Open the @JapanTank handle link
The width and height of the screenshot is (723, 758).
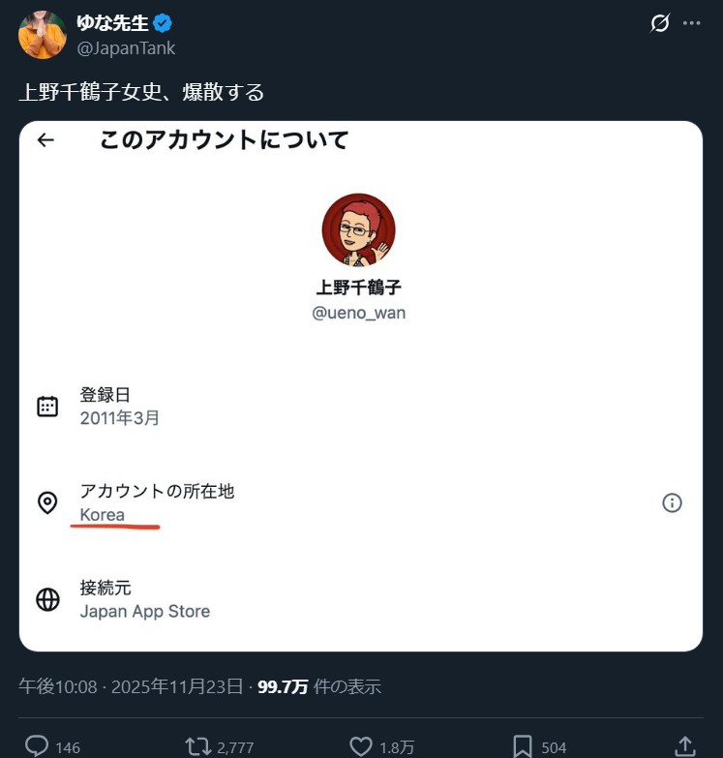click(x=126, y=48)
